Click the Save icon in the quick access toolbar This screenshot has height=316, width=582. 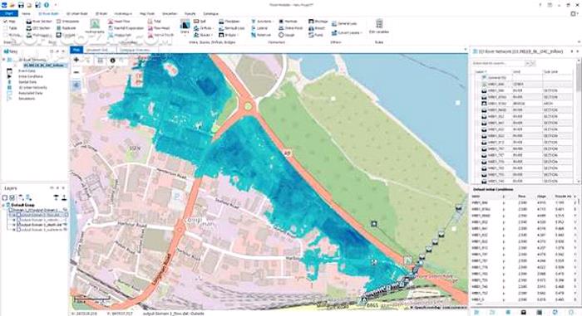(21, 5)
